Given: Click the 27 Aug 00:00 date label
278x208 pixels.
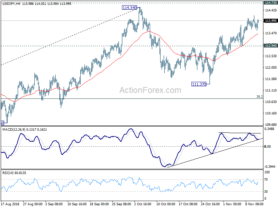Looking at the screenshot, I should [33, 204].
